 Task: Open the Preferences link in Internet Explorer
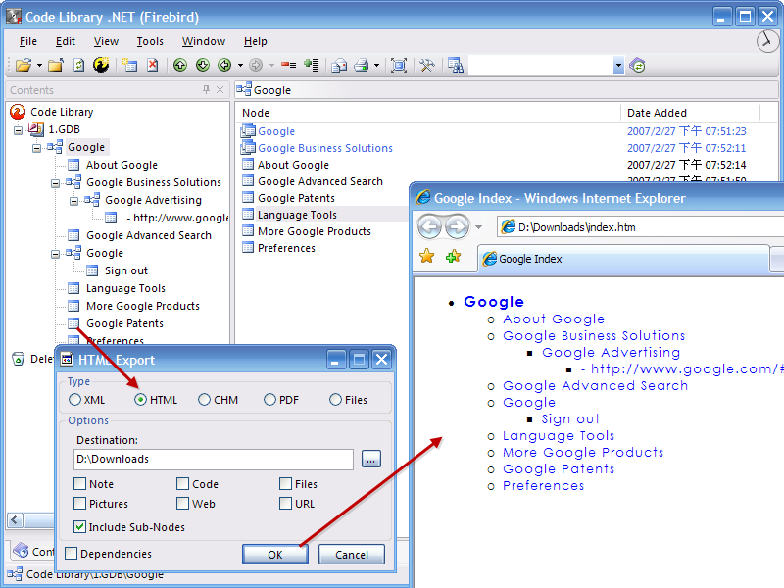coord(544,485)
